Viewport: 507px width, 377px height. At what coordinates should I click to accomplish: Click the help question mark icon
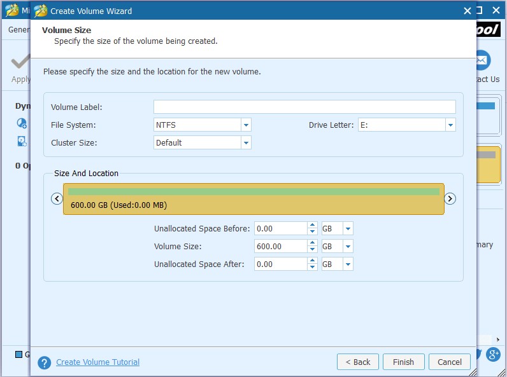[x=44, y=362]
